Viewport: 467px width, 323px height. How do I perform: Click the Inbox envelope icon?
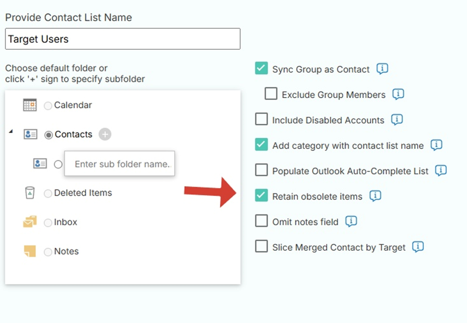(30, 222)
